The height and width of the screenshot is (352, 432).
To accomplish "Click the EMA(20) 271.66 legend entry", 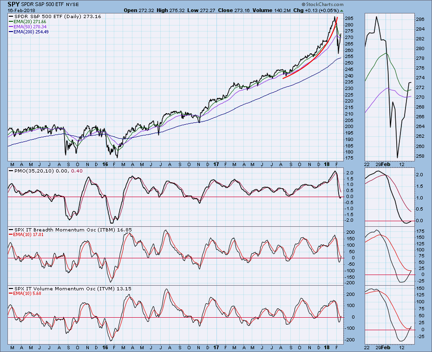I will [x=27, y=21].
